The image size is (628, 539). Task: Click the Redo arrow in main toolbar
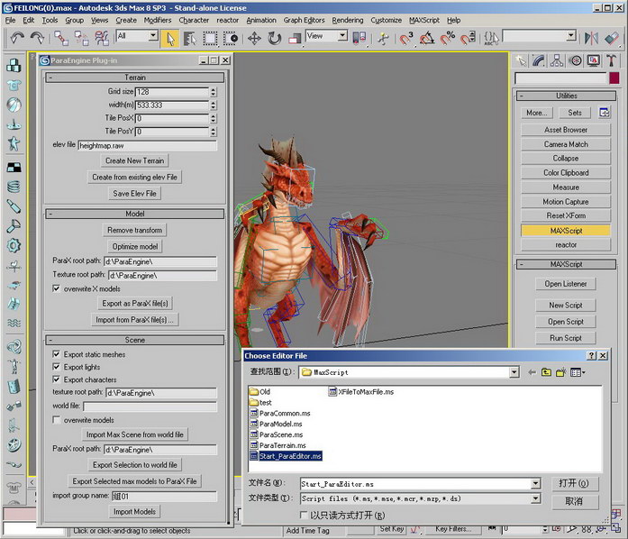(x=38, y=38)
